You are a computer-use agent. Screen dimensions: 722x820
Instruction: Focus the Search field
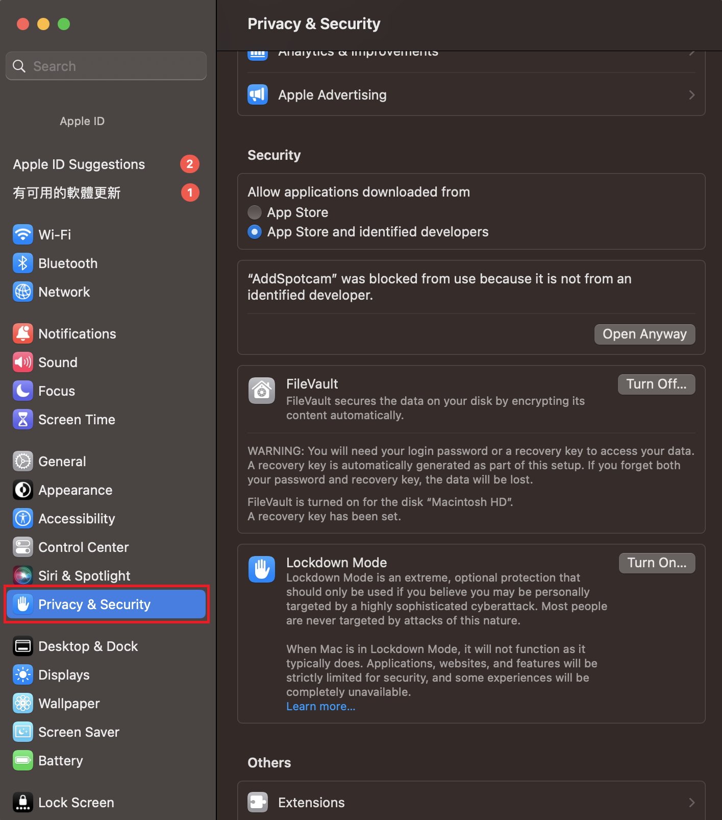(x=106, y=66)
